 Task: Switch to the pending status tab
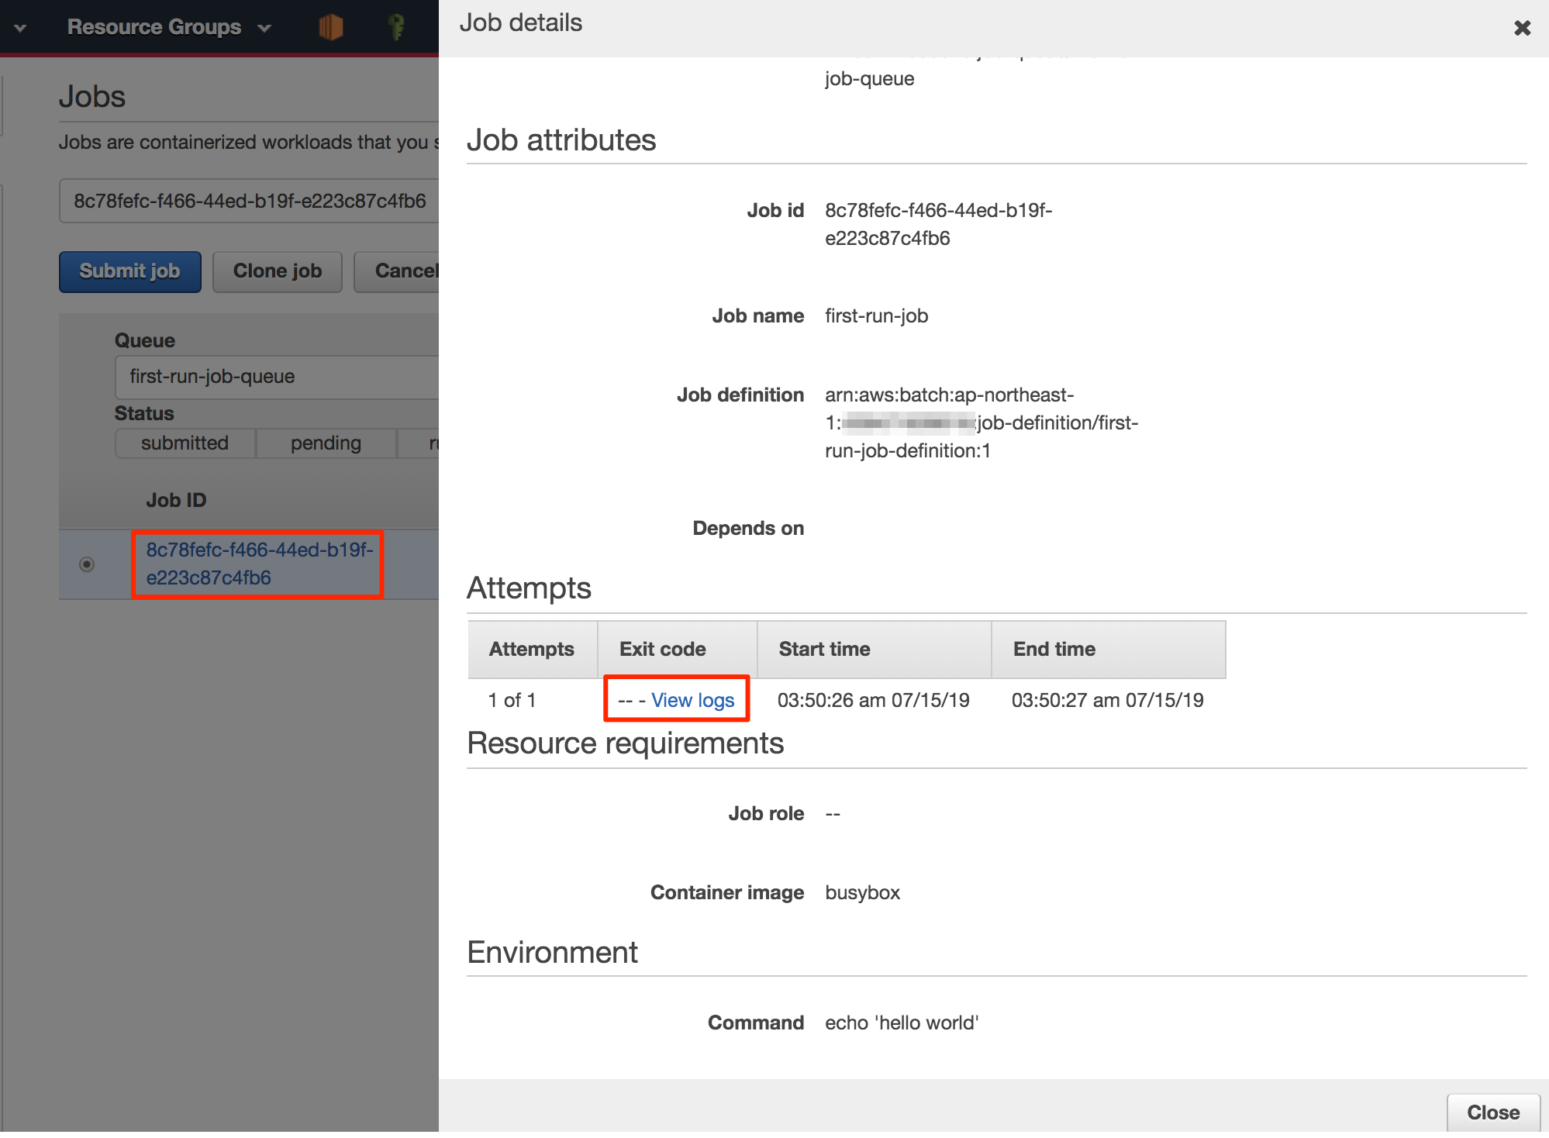pyautogui.click(x=326, y=443)
